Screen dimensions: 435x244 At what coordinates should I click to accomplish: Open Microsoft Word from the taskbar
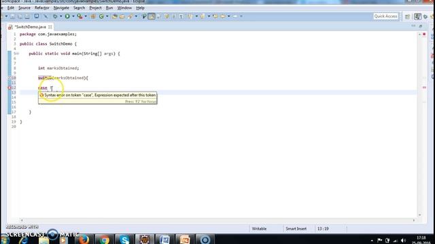(164, 239)
